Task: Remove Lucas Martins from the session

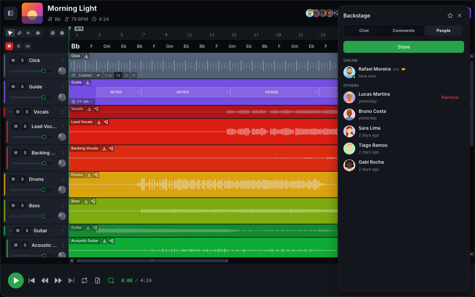Action: (450, 97)
